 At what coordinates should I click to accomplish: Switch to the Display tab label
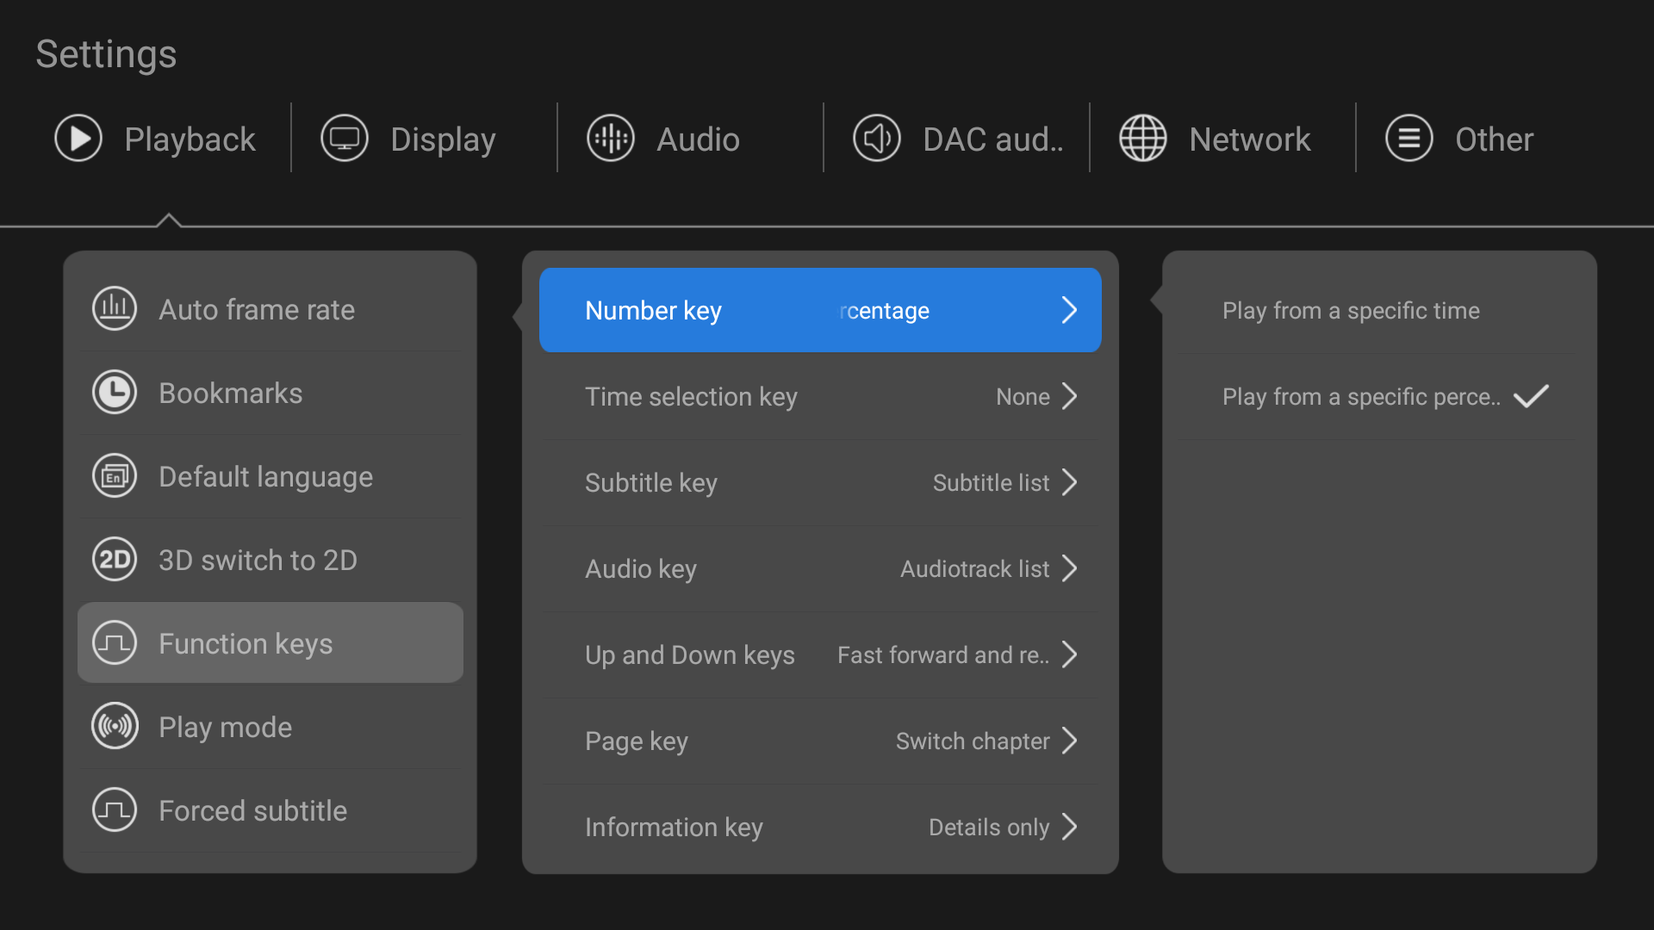coord(443,139)
